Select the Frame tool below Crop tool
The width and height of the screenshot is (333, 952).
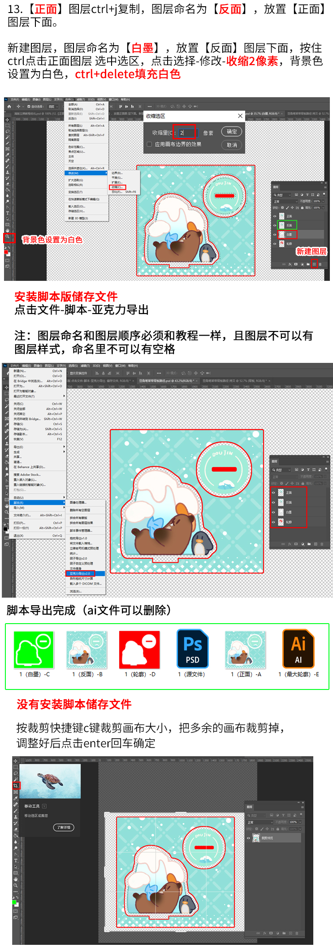pos(16,792)
